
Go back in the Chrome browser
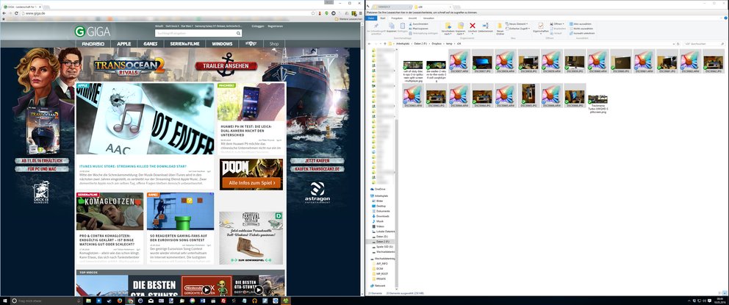(4, 13)
